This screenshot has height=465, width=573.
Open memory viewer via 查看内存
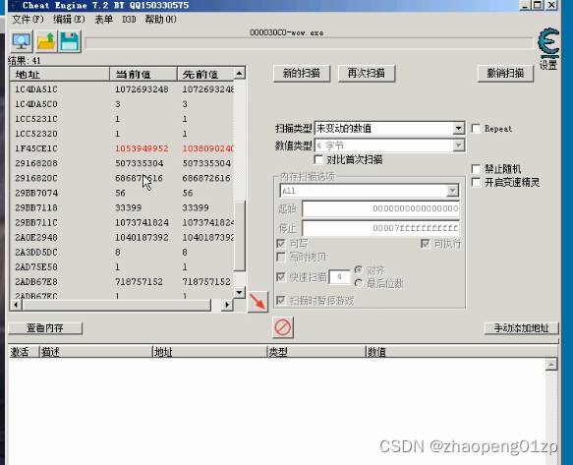click(x=45, y=328)
